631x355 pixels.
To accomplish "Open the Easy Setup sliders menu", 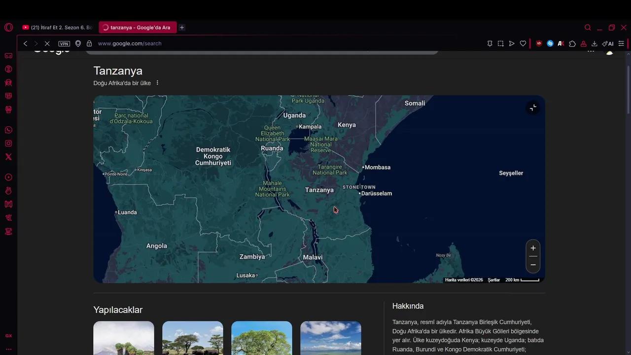I will (621, 43).
